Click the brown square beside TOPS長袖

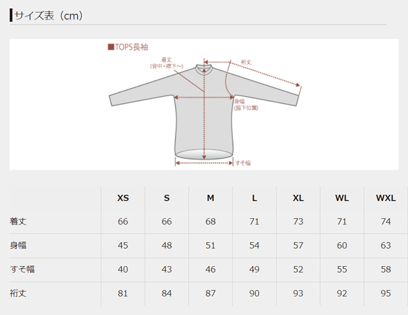click(x=111, y=47)
